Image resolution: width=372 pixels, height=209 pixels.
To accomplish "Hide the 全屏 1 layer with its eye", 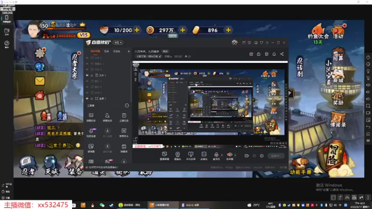I will tap(87, 98).
